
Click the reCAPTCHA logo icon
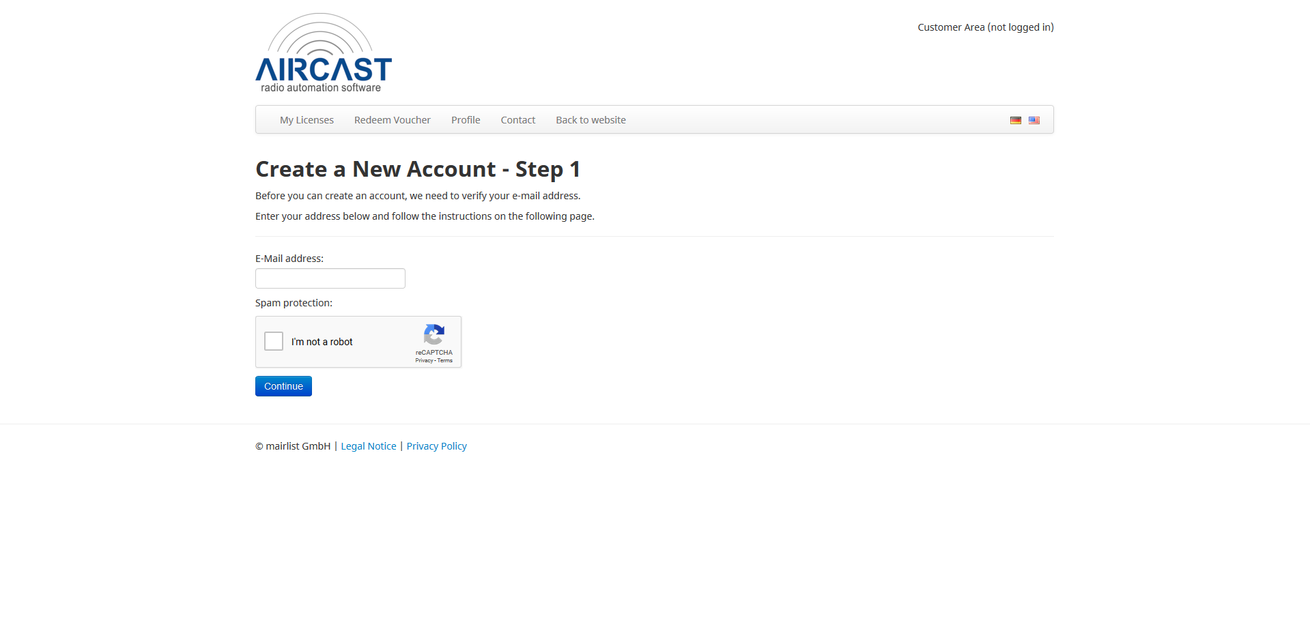coord(433,335)
